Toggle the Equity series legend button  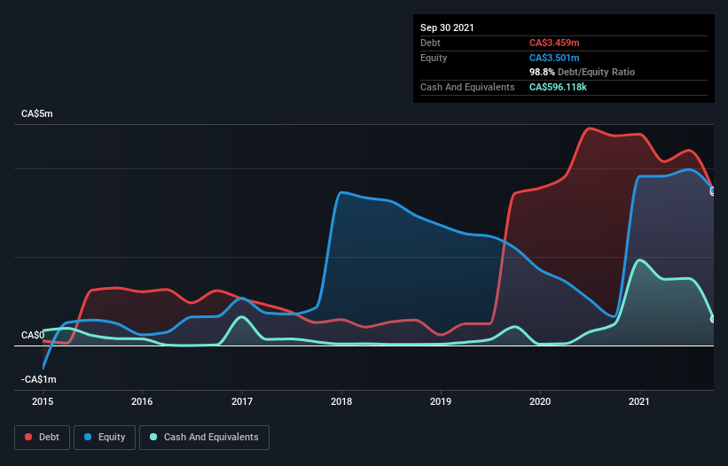click(x=105, y=438)
